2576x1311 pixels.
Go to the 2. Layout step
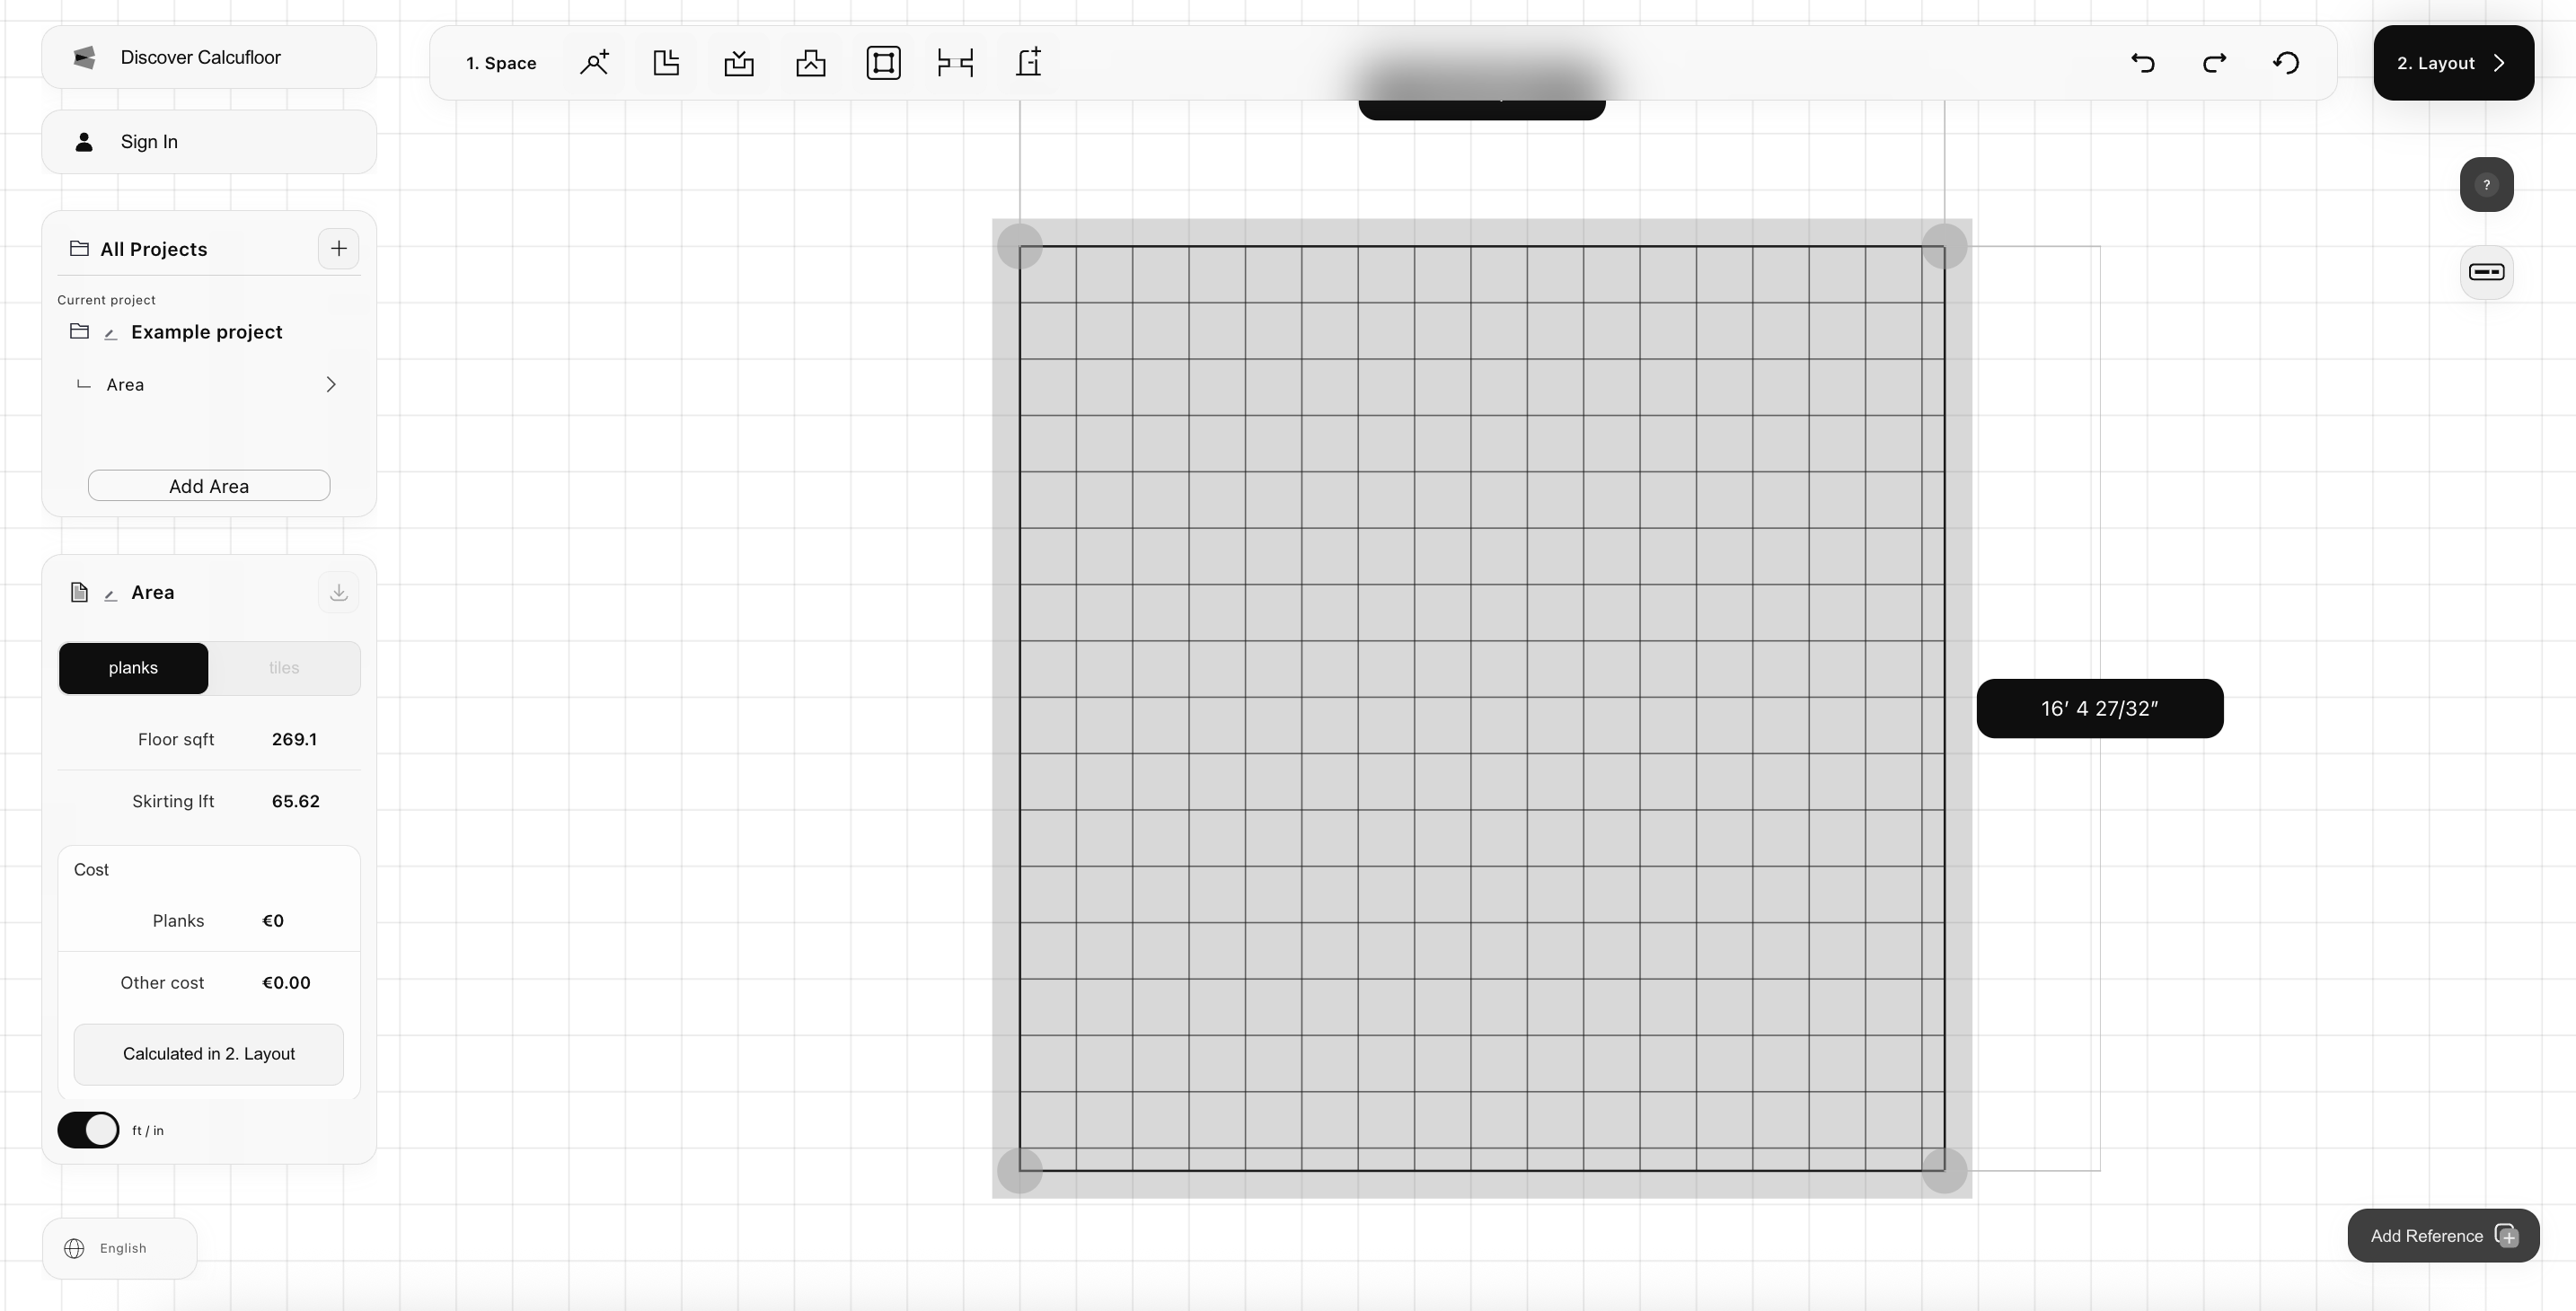coord(2453,63)
